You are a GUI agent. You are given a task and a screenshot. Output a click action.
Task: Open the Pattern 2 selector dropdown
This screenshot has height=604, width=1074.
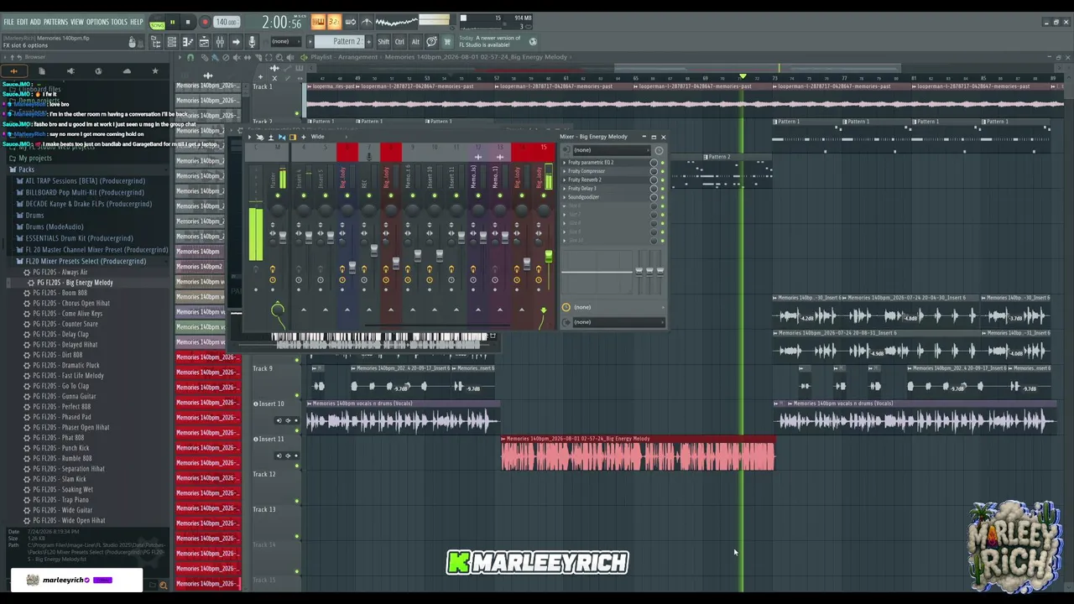tap(340, 41)
